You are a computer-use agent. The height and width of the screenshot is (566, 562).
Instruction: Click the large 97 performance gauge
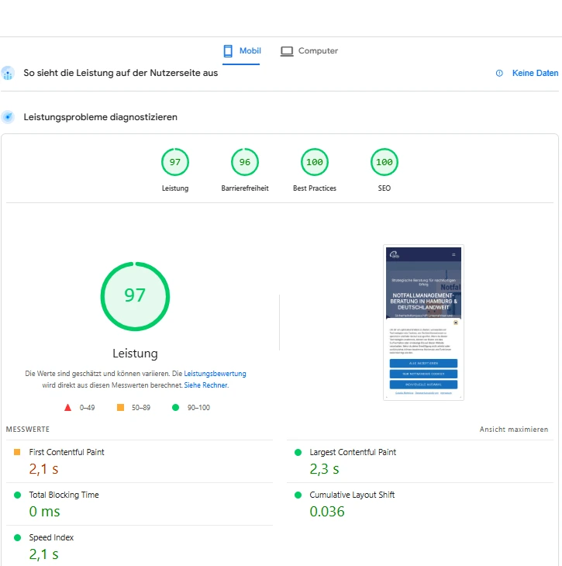(x=135, y=296)
